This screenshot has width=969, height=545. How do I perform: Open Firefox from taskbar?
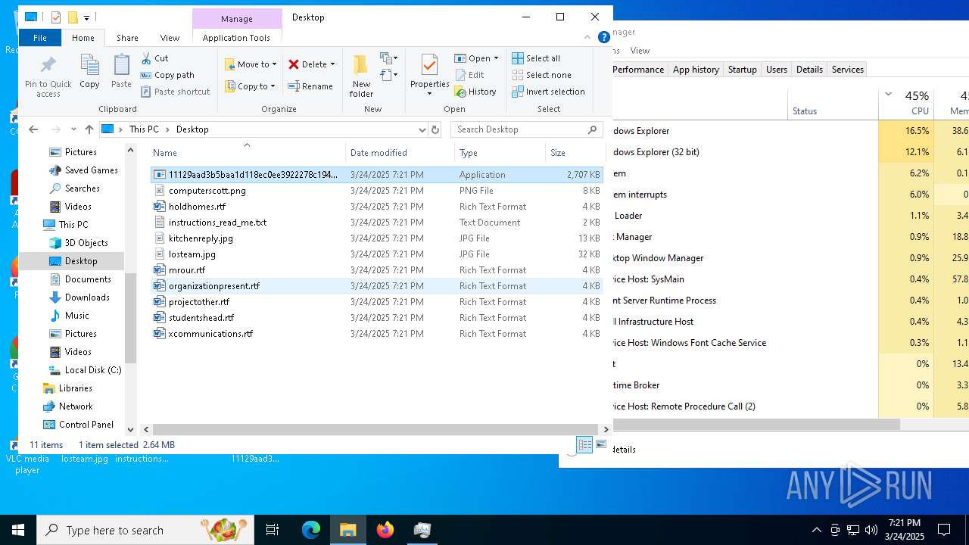click(385, 530)
